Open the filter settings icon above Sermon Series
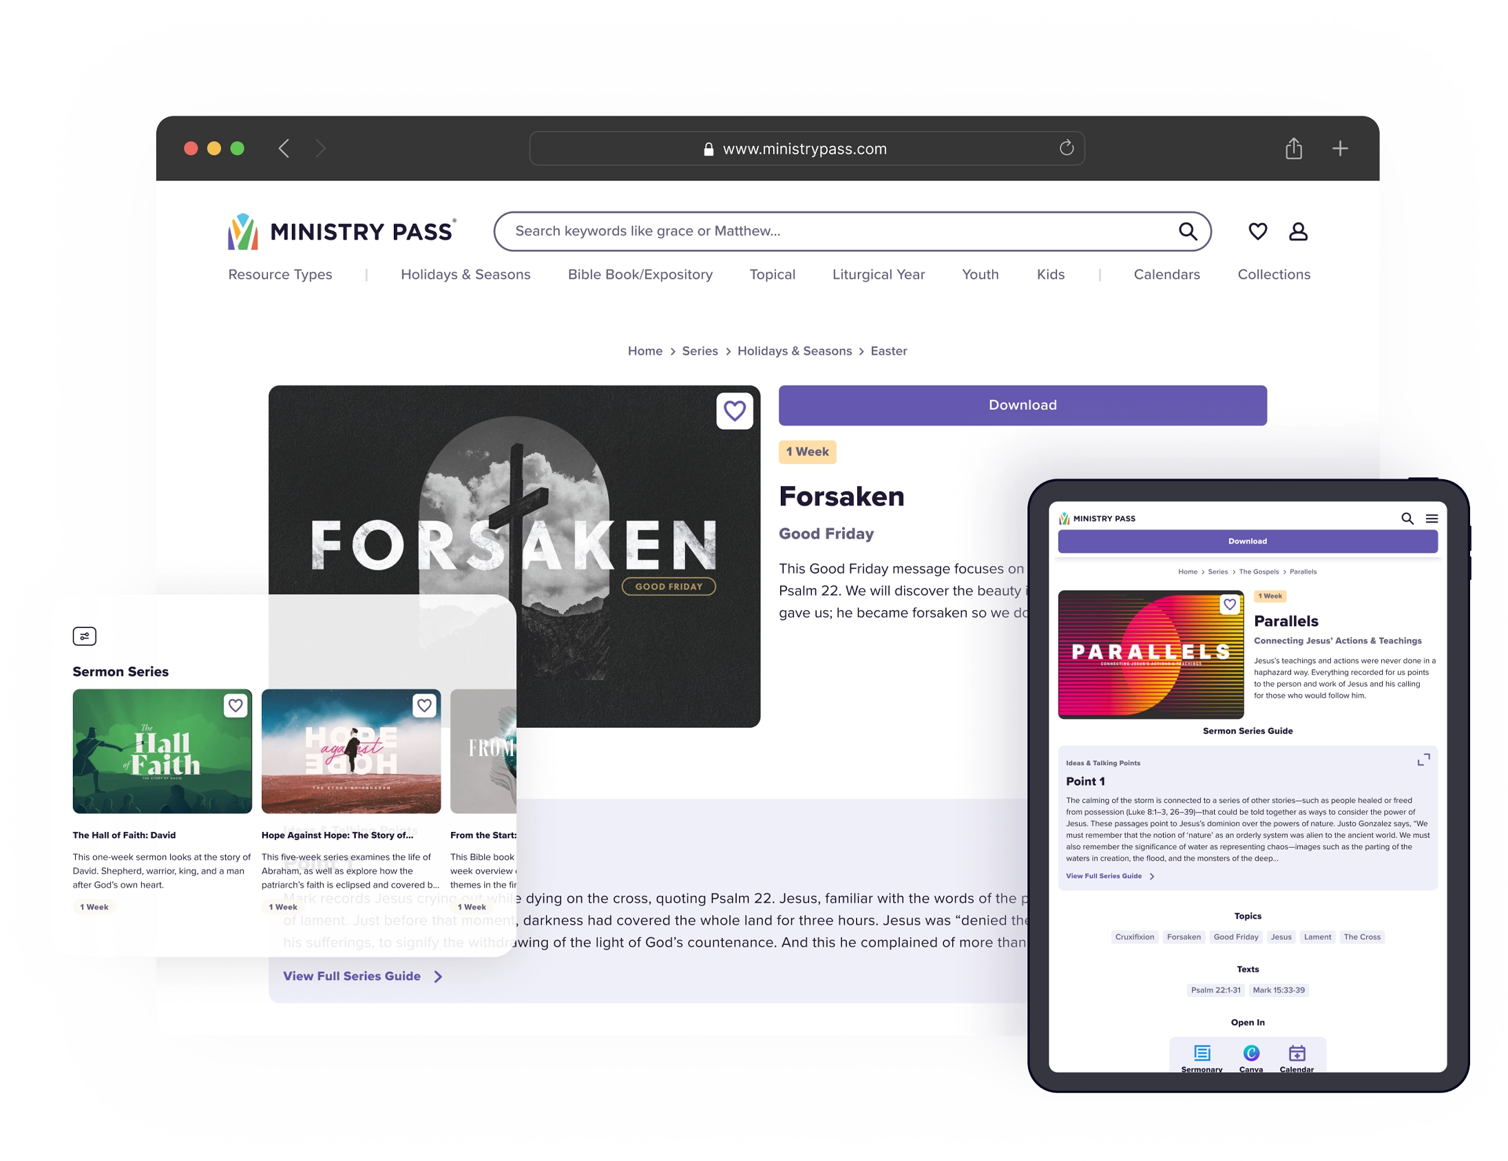1508x1161 pixels. pos(84,636)
